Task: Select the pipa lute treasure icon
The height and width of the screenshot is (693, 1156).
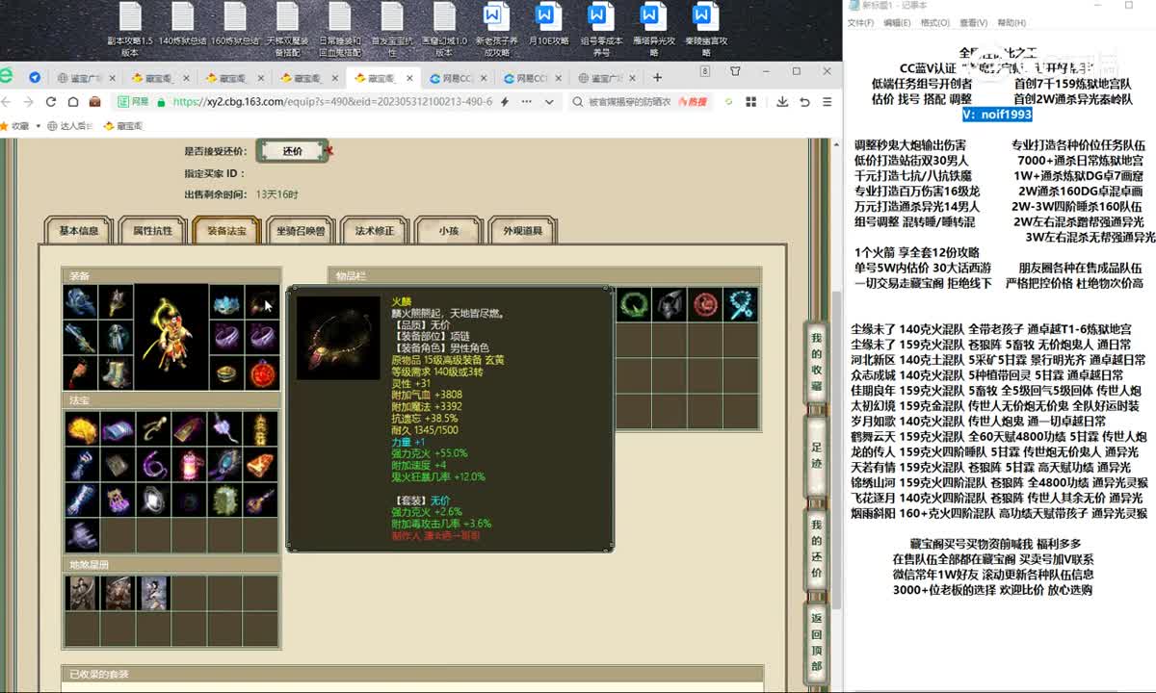Action: point(260,500)
